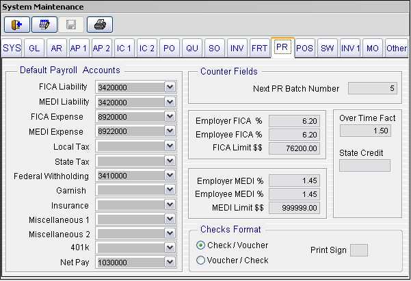Click the Employer FICA % field

[294, 121]
